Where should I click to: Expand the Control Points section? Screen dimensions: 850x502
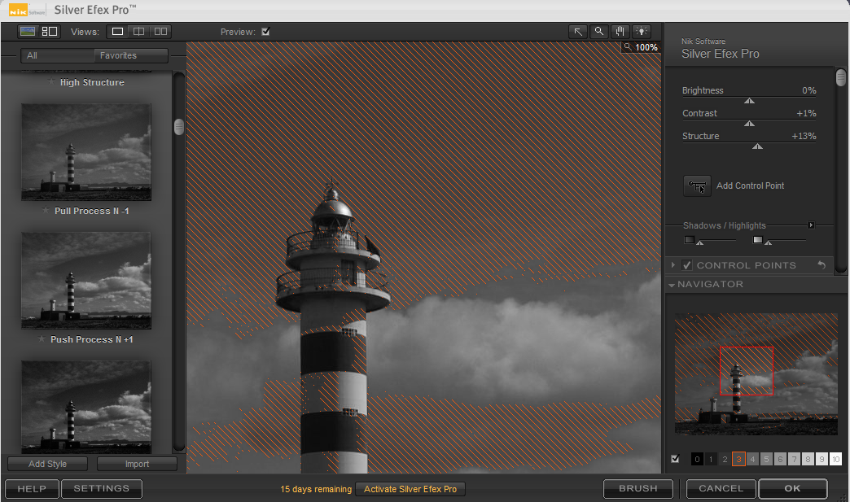(673, 265)
